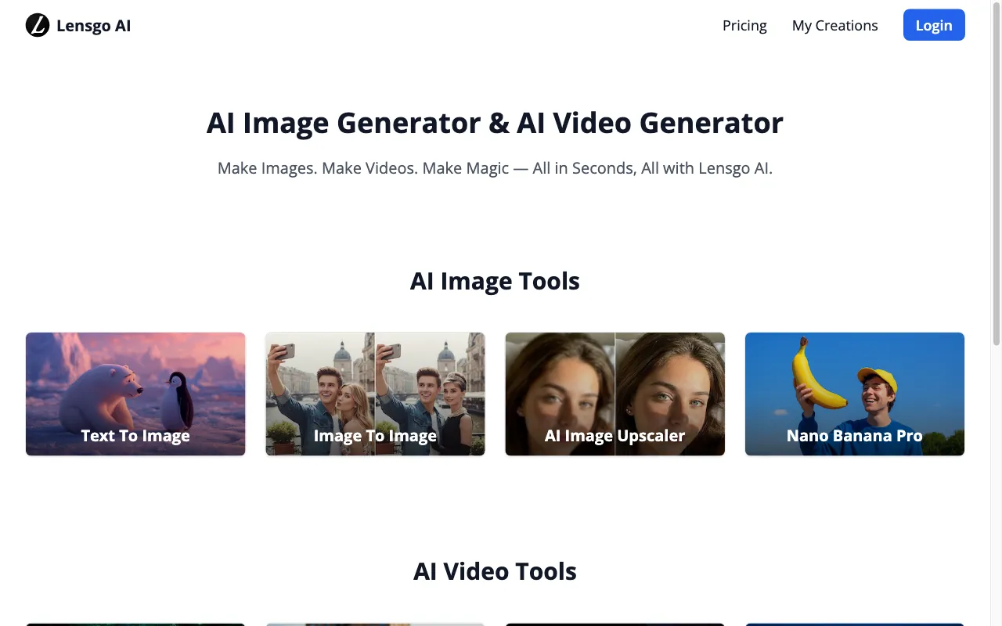1002x626 pixels.
Task: Go to My Creations
Action: (834, 25)
